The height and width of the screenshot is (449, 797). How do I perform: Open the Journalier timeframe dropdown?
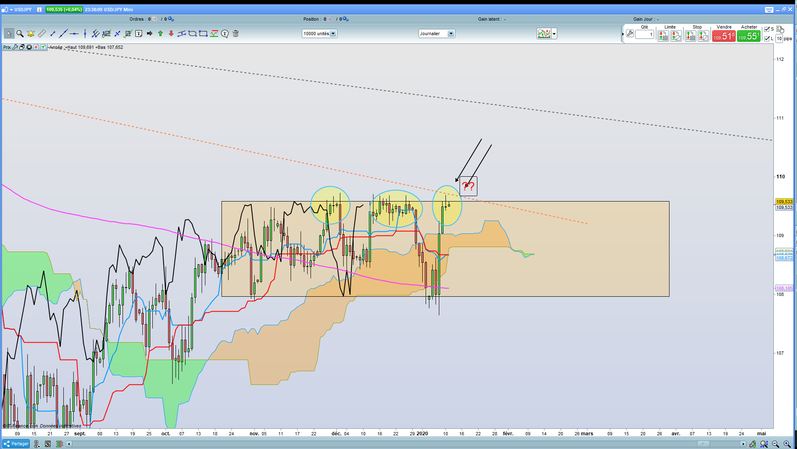click(x=437, y=34)
